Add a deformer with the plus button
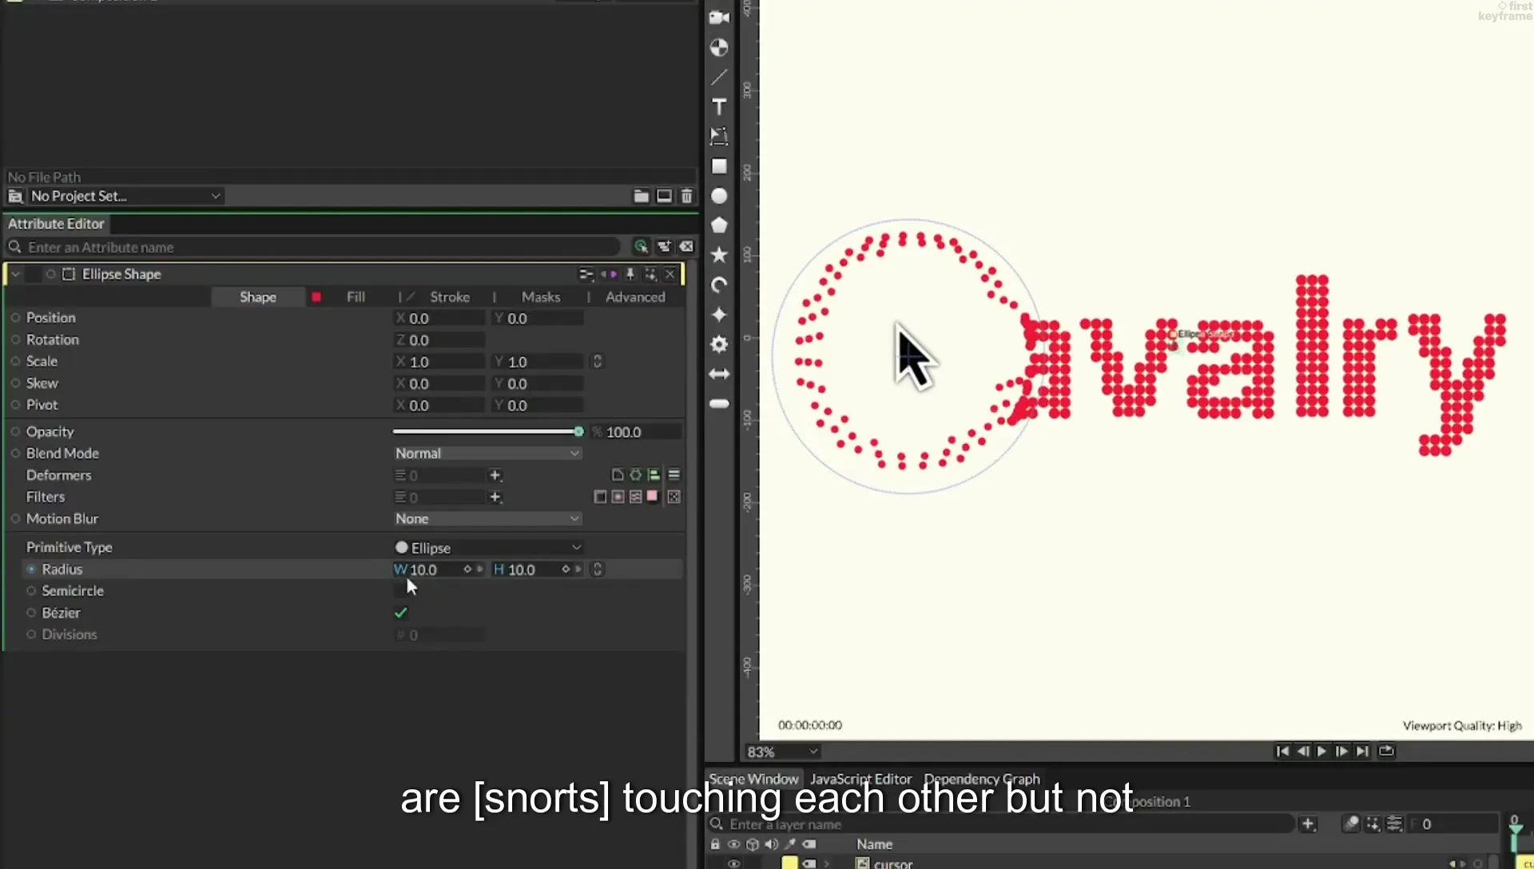Viewport: 1534px width, 869px height. point(495,475)
